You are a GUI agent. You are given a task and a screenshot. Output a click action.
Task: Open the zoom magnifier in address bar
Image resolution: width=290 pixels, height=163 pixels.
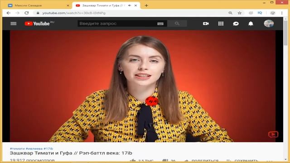pyautogui.click(x=230, y=13)
